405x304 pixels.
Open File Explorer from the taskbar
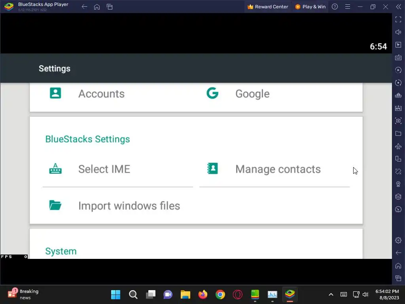(x=185, y=294)
